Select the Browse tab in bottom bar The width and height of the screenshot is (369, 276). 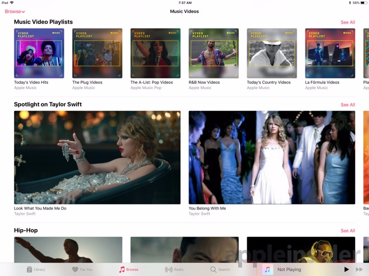point(129,269)
